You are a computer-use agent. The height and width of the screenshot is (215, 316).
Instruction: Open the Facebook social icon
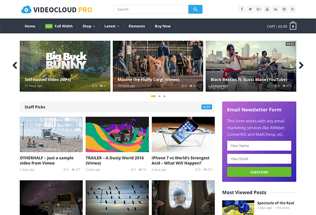pos(242,9)
